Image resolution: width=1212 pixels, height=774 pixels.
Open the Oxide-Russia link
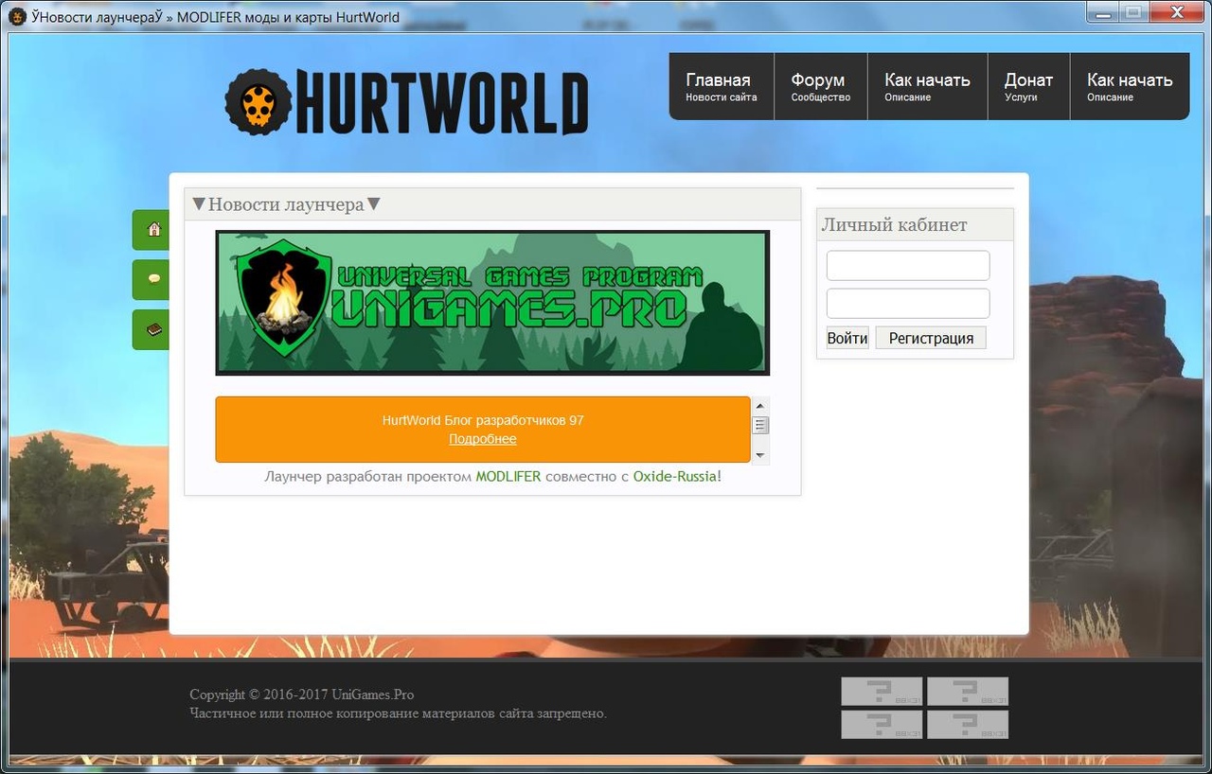pos(675,476)
